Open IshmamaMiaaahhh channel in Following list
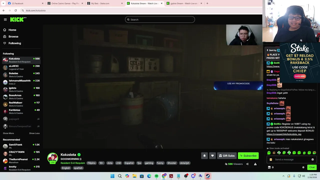 tap(21, 82)
